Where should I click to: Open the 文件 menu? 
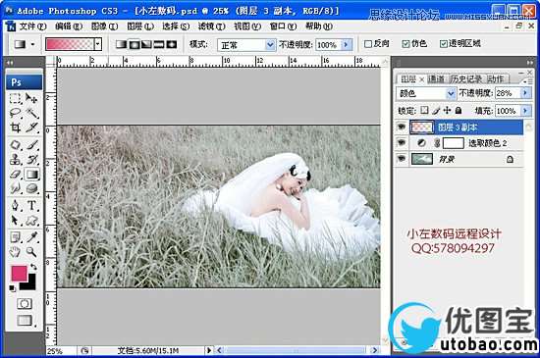(x=32, y=26)
